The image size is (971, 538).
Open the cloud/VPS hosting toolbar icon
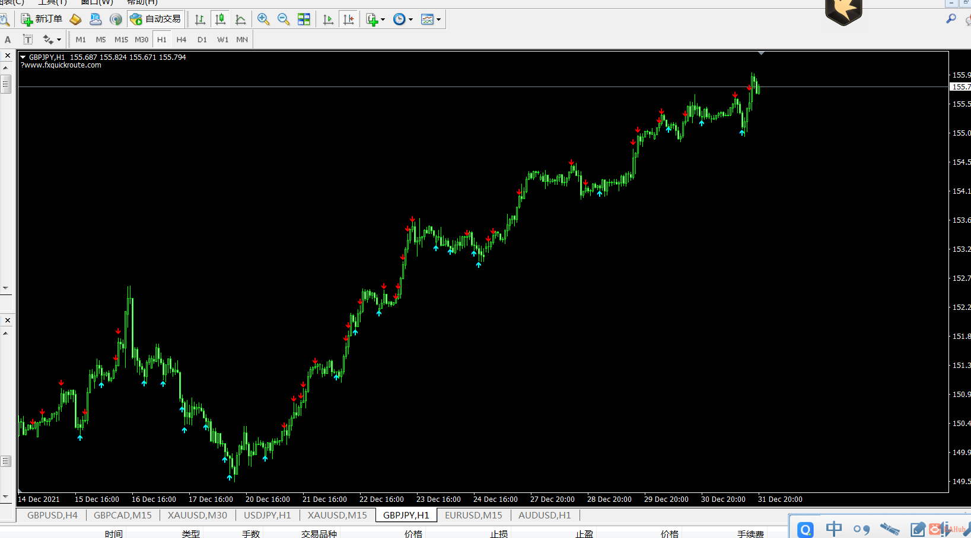click(95, 20)
